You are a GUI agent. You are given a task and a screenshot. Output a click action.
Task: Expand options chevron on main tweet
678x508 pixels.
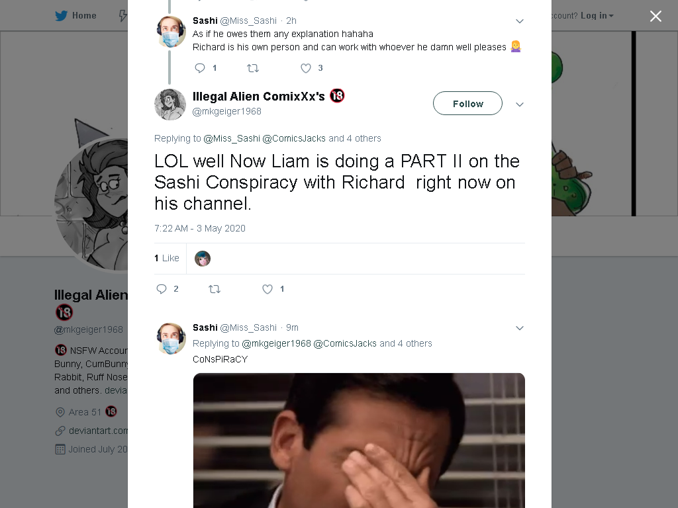pyautogui.click(x=520, y=104)
